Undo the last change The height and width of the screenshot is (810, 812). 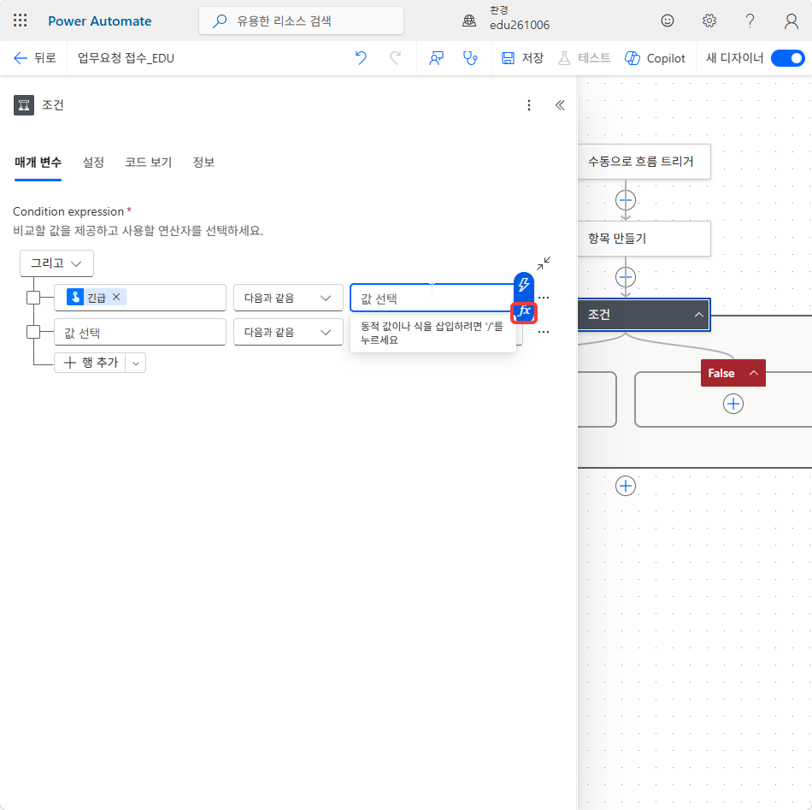point(361,58)
